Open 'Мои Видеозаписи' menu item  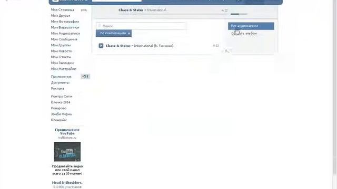[65, 27]
